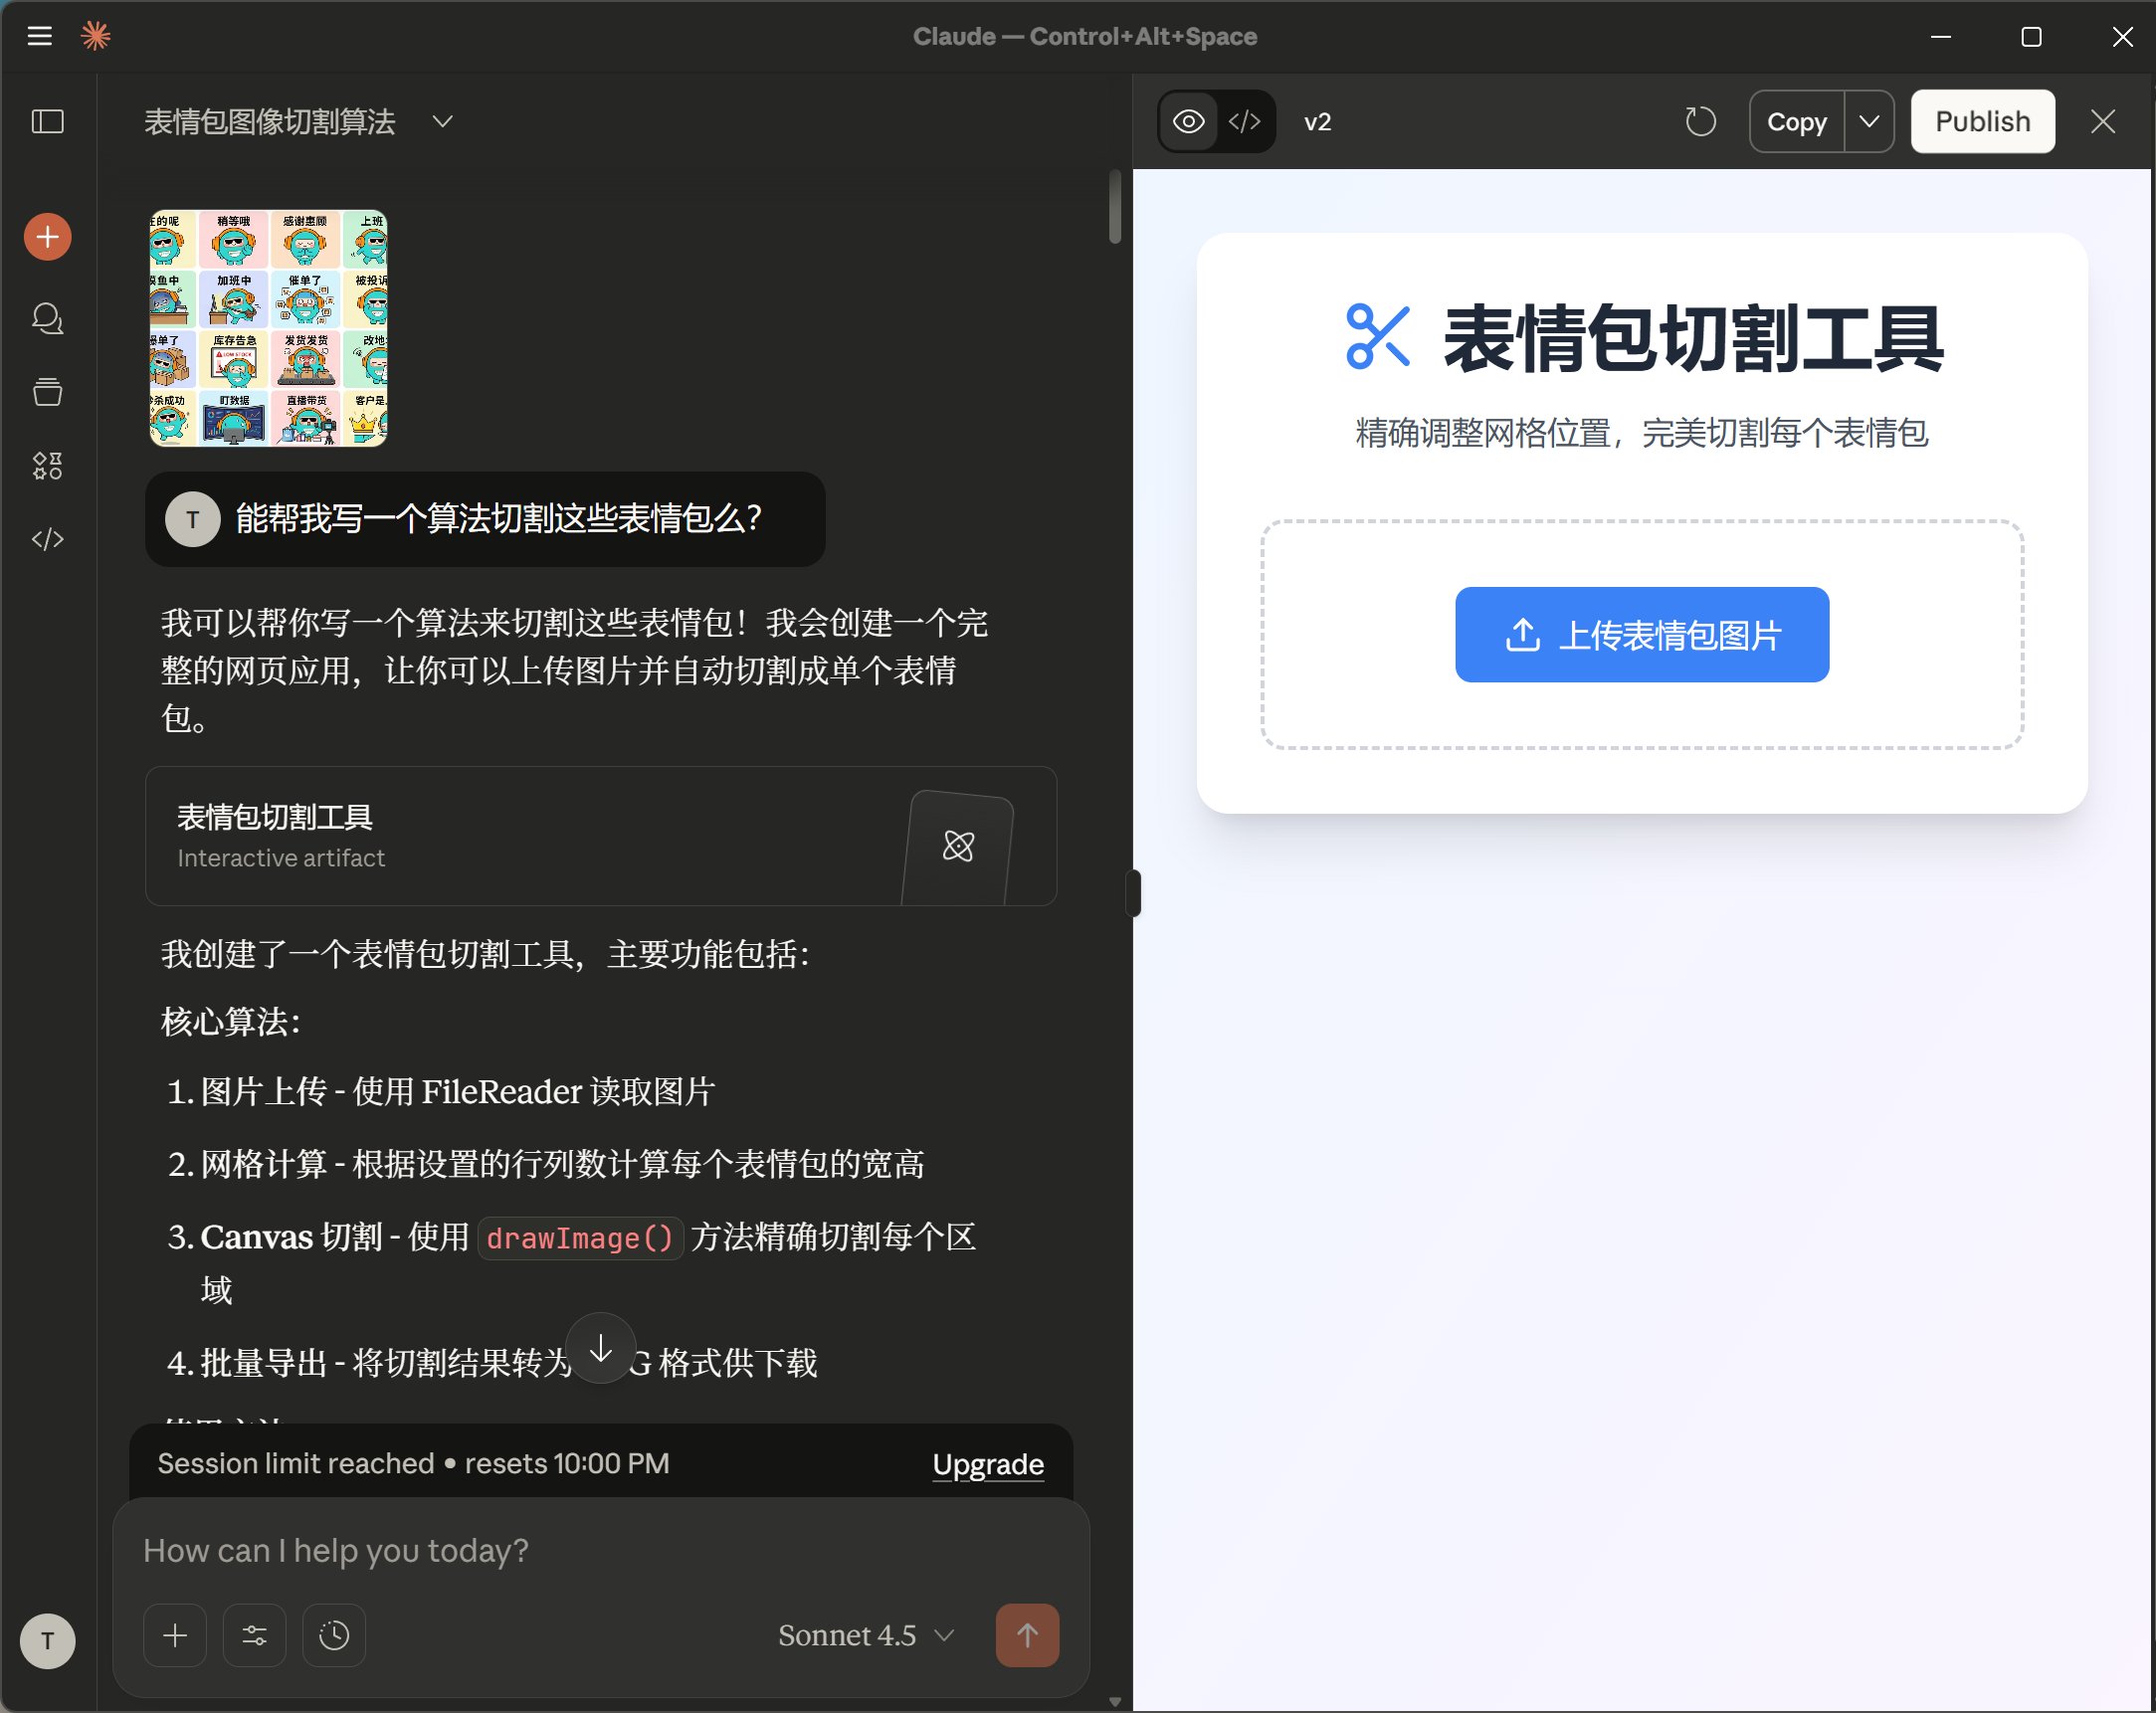Switch artifact to code view
The width and height of the screenshot is (2156, 1713).
point(1244,122)
